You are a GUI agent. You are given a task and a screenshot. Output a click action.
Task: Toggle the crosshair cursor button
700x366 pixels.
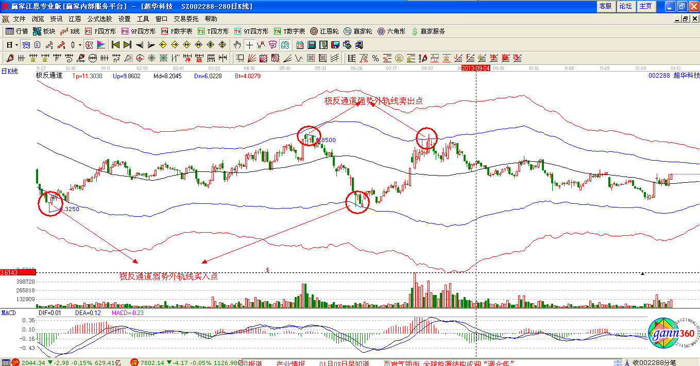click(x=249, y=45)
